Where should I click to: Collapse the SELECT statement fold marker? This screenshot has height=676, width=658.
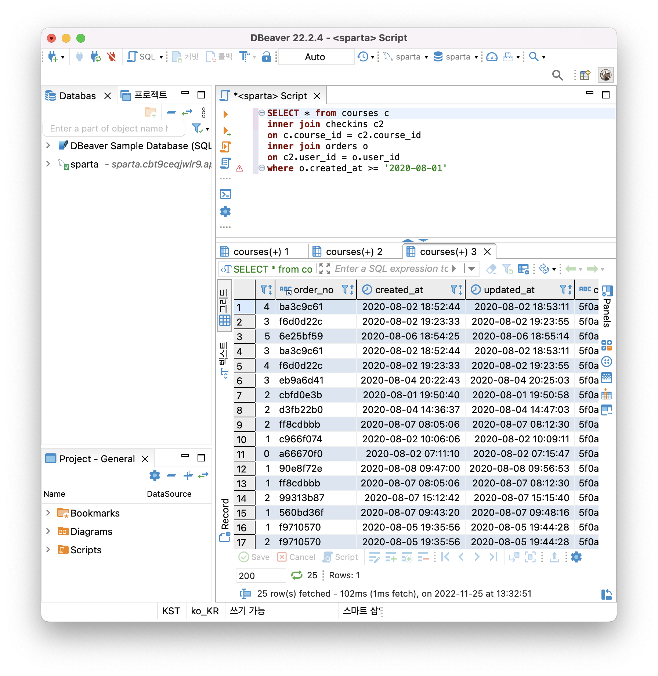tap(261, 113)
